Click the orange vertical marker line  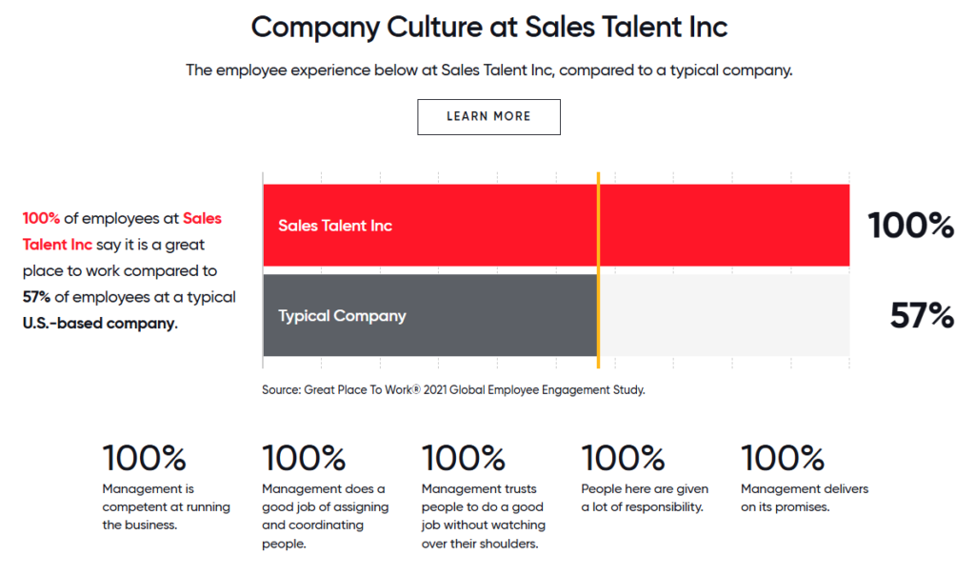point(598,270)
